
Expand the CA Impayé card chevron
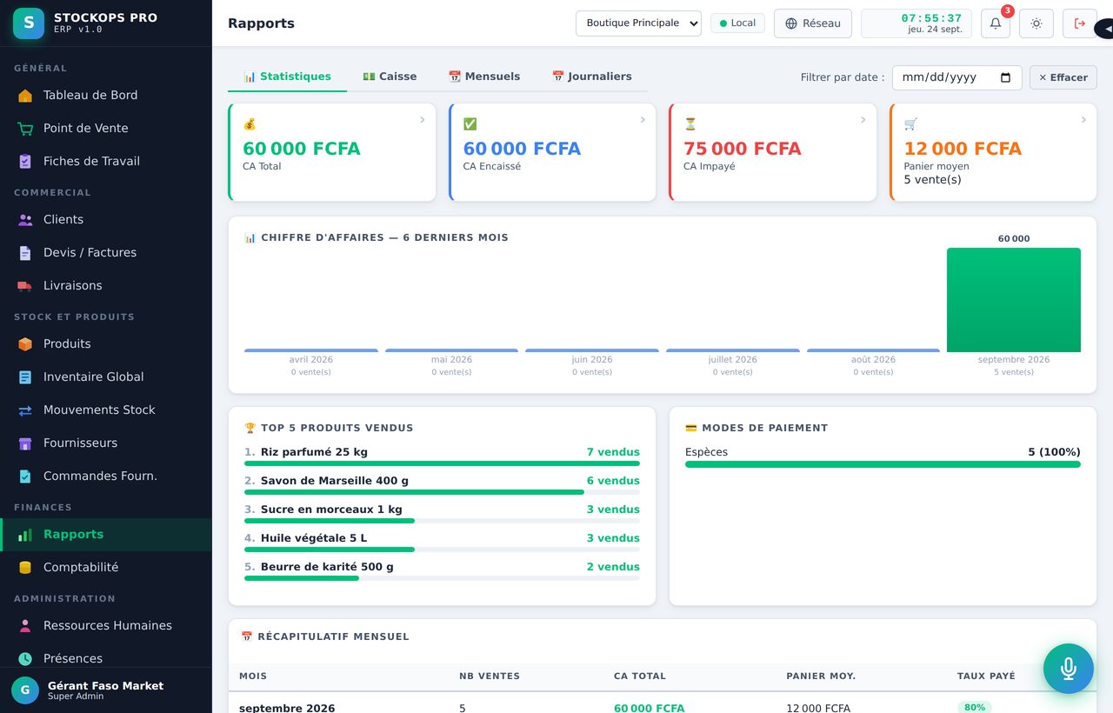[x=863, y=120]
